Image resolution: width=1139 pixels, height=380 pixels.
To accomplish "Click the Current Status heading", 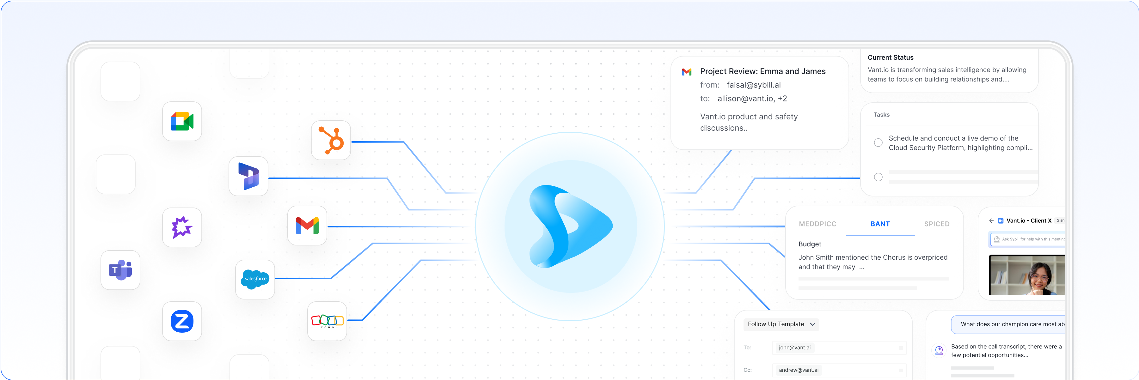I will (x=890, y=57).
